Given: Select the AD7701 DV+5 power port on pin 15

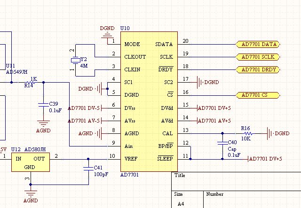Looking at the screenshot, I should [214, 108].
